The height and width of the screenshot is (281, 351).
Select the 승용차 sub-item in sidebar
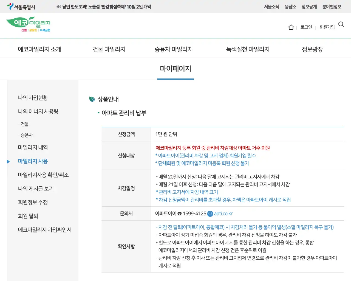(x=26, y=135)
